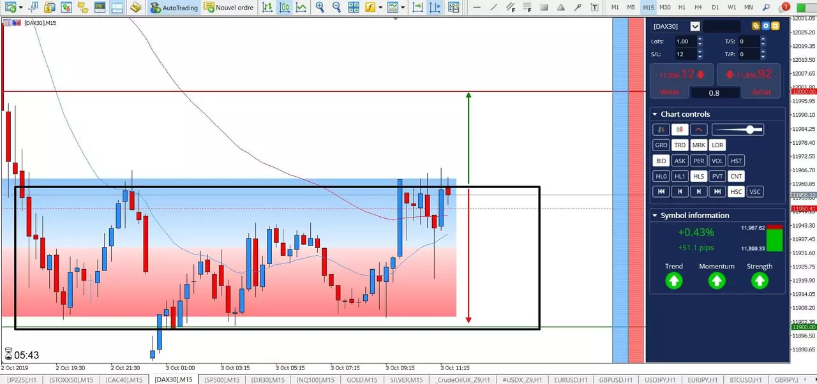This screenshot has width=817, height=384.
Task: Toggle the ASK line button
Action: pyautogui.click(x=680, y=161)
